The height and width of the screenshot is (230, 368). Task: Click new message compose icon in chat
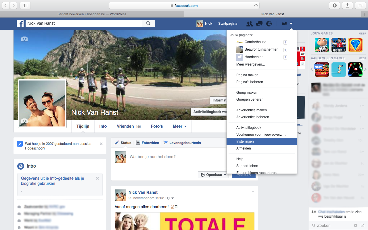363,225
